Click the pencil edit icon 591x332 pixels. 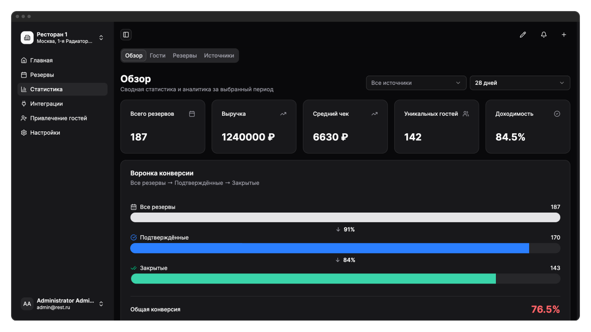[x=523, y=35]
